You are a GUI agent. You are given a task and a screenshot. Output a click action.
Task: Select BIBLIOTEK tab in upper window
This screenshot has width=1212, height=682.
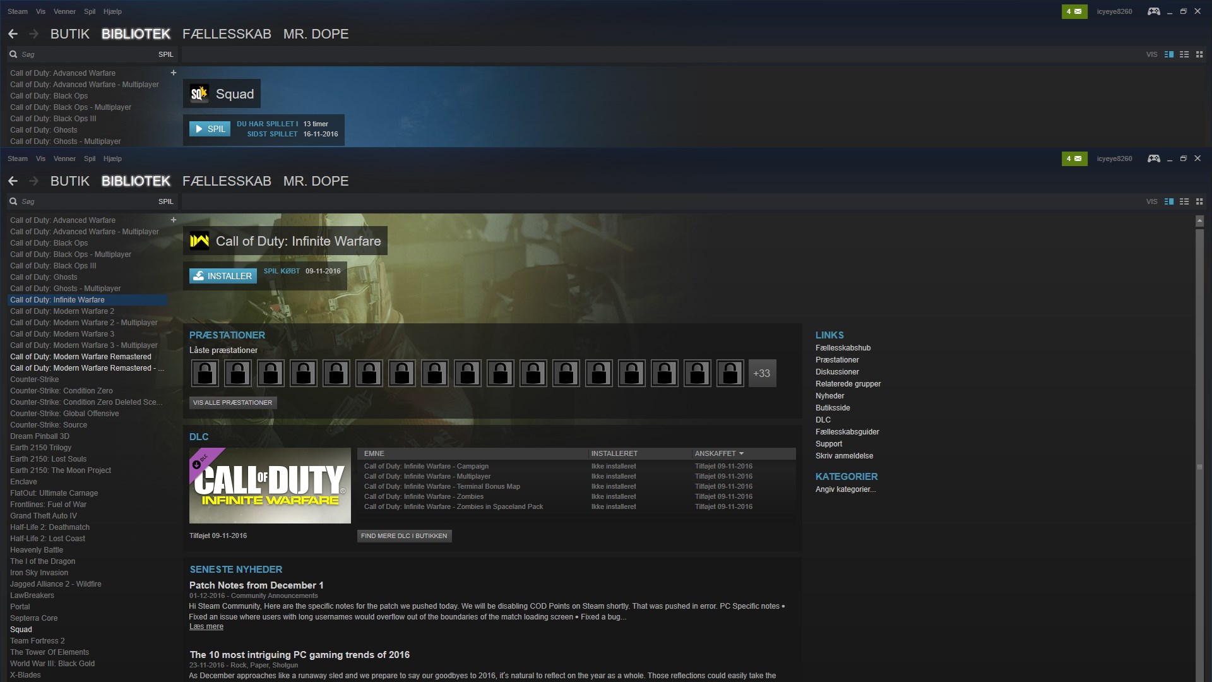coord(136,34)
